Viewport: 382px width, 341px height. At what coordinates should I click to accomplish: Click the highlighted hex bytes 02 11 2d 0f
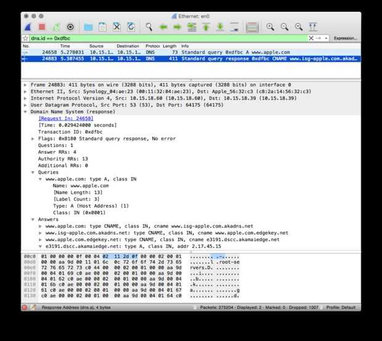point(120,256)
